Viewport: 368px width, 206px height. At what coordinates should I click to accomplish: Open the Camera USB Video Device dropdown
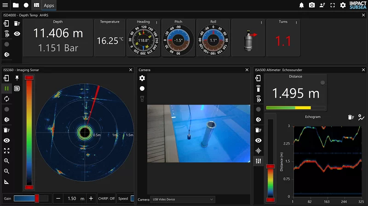click(x=182, y=200)
